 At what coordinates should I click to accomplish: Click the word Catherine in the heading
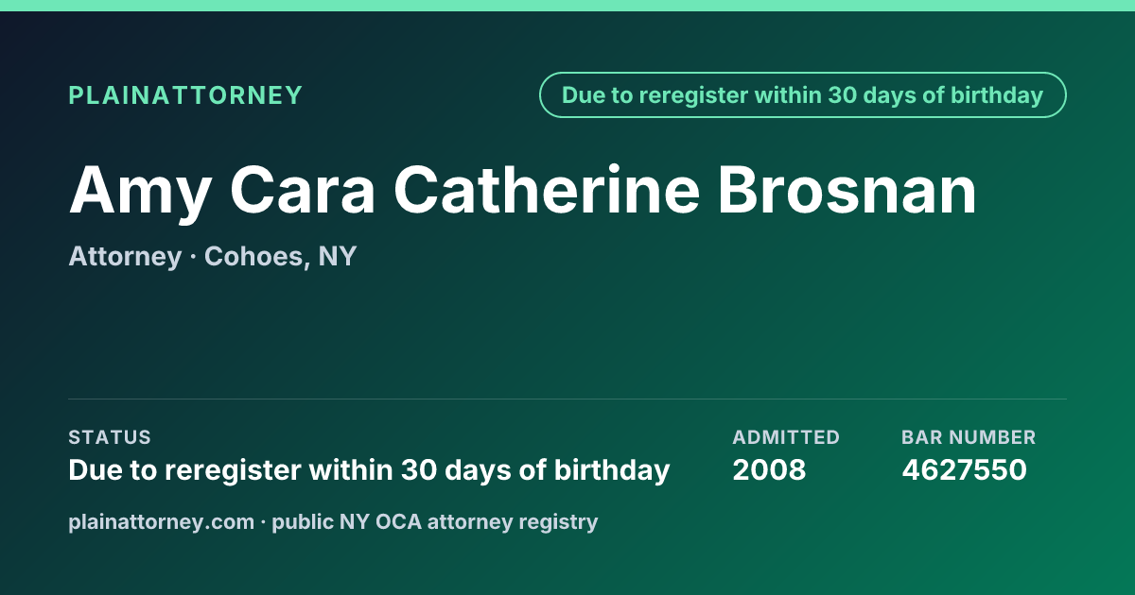point(547,190)
